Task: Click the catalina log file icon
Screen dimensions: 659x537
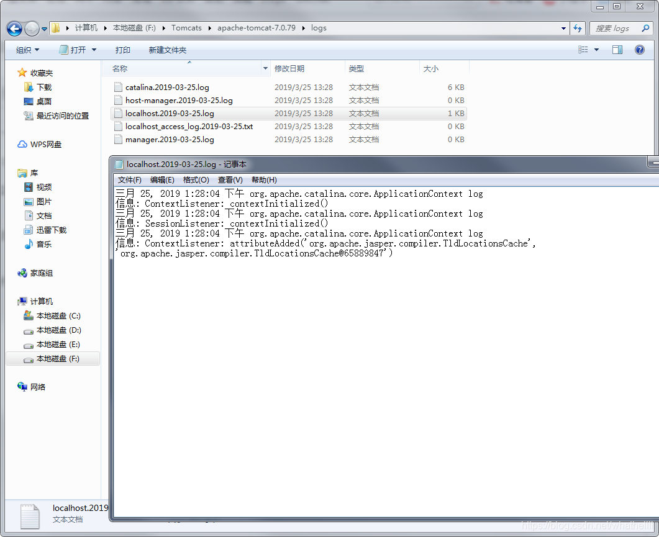Action: point(119,88)
